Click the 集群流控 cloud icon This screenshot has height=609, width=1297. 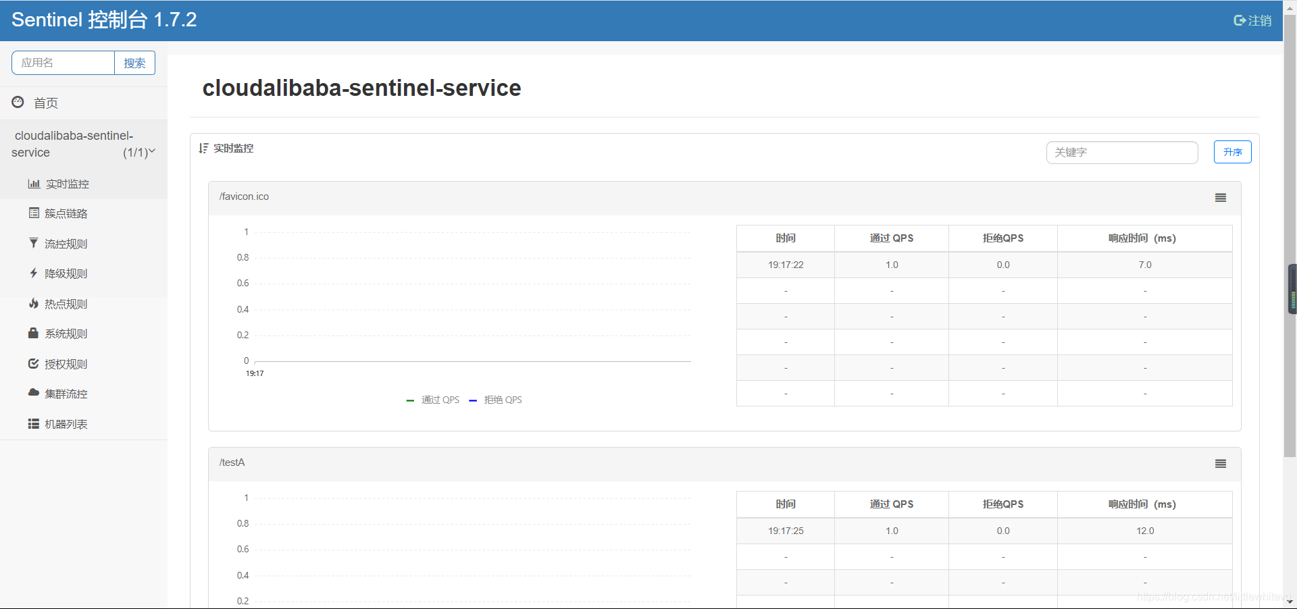34,392
